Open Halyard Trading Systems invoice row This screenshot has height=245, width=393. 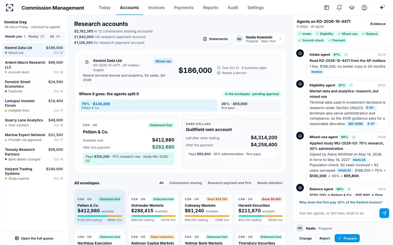[x=34, y=174]
